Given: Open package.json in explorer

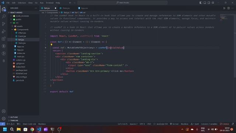Looking at the screenshot, I should tap(21, 70).
